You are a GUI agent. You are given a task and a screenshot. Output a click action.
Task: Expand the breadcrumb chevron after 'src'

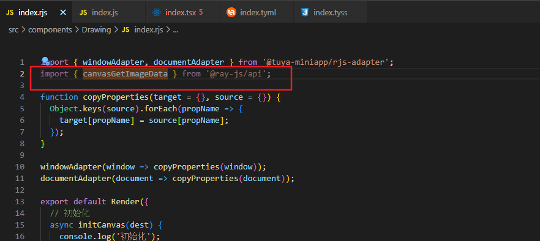click(23, 30)
